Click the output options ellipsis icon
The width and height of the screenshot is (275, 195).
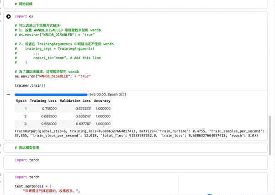(x=8, y=95)
